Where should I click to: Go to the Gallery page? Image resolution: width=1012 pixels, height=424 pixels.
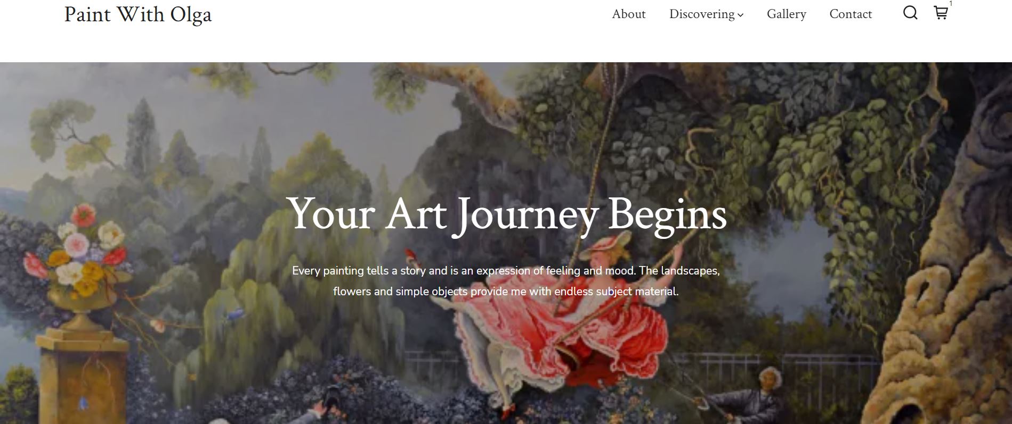pos(786,14)
